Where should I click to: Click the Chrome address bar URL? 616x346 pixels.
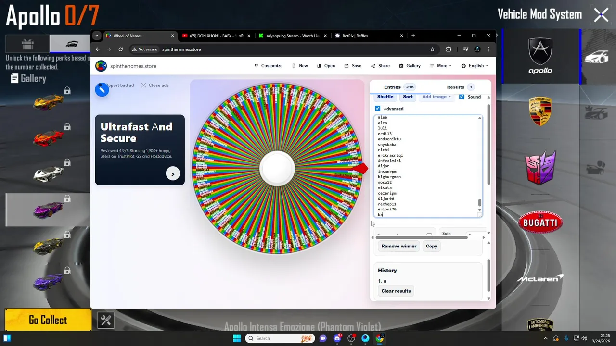181,49
